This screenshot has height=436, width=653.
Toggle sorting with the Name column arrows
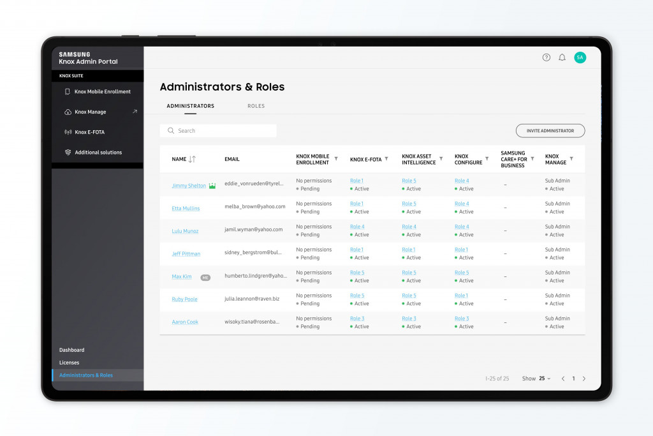(192, 158)
